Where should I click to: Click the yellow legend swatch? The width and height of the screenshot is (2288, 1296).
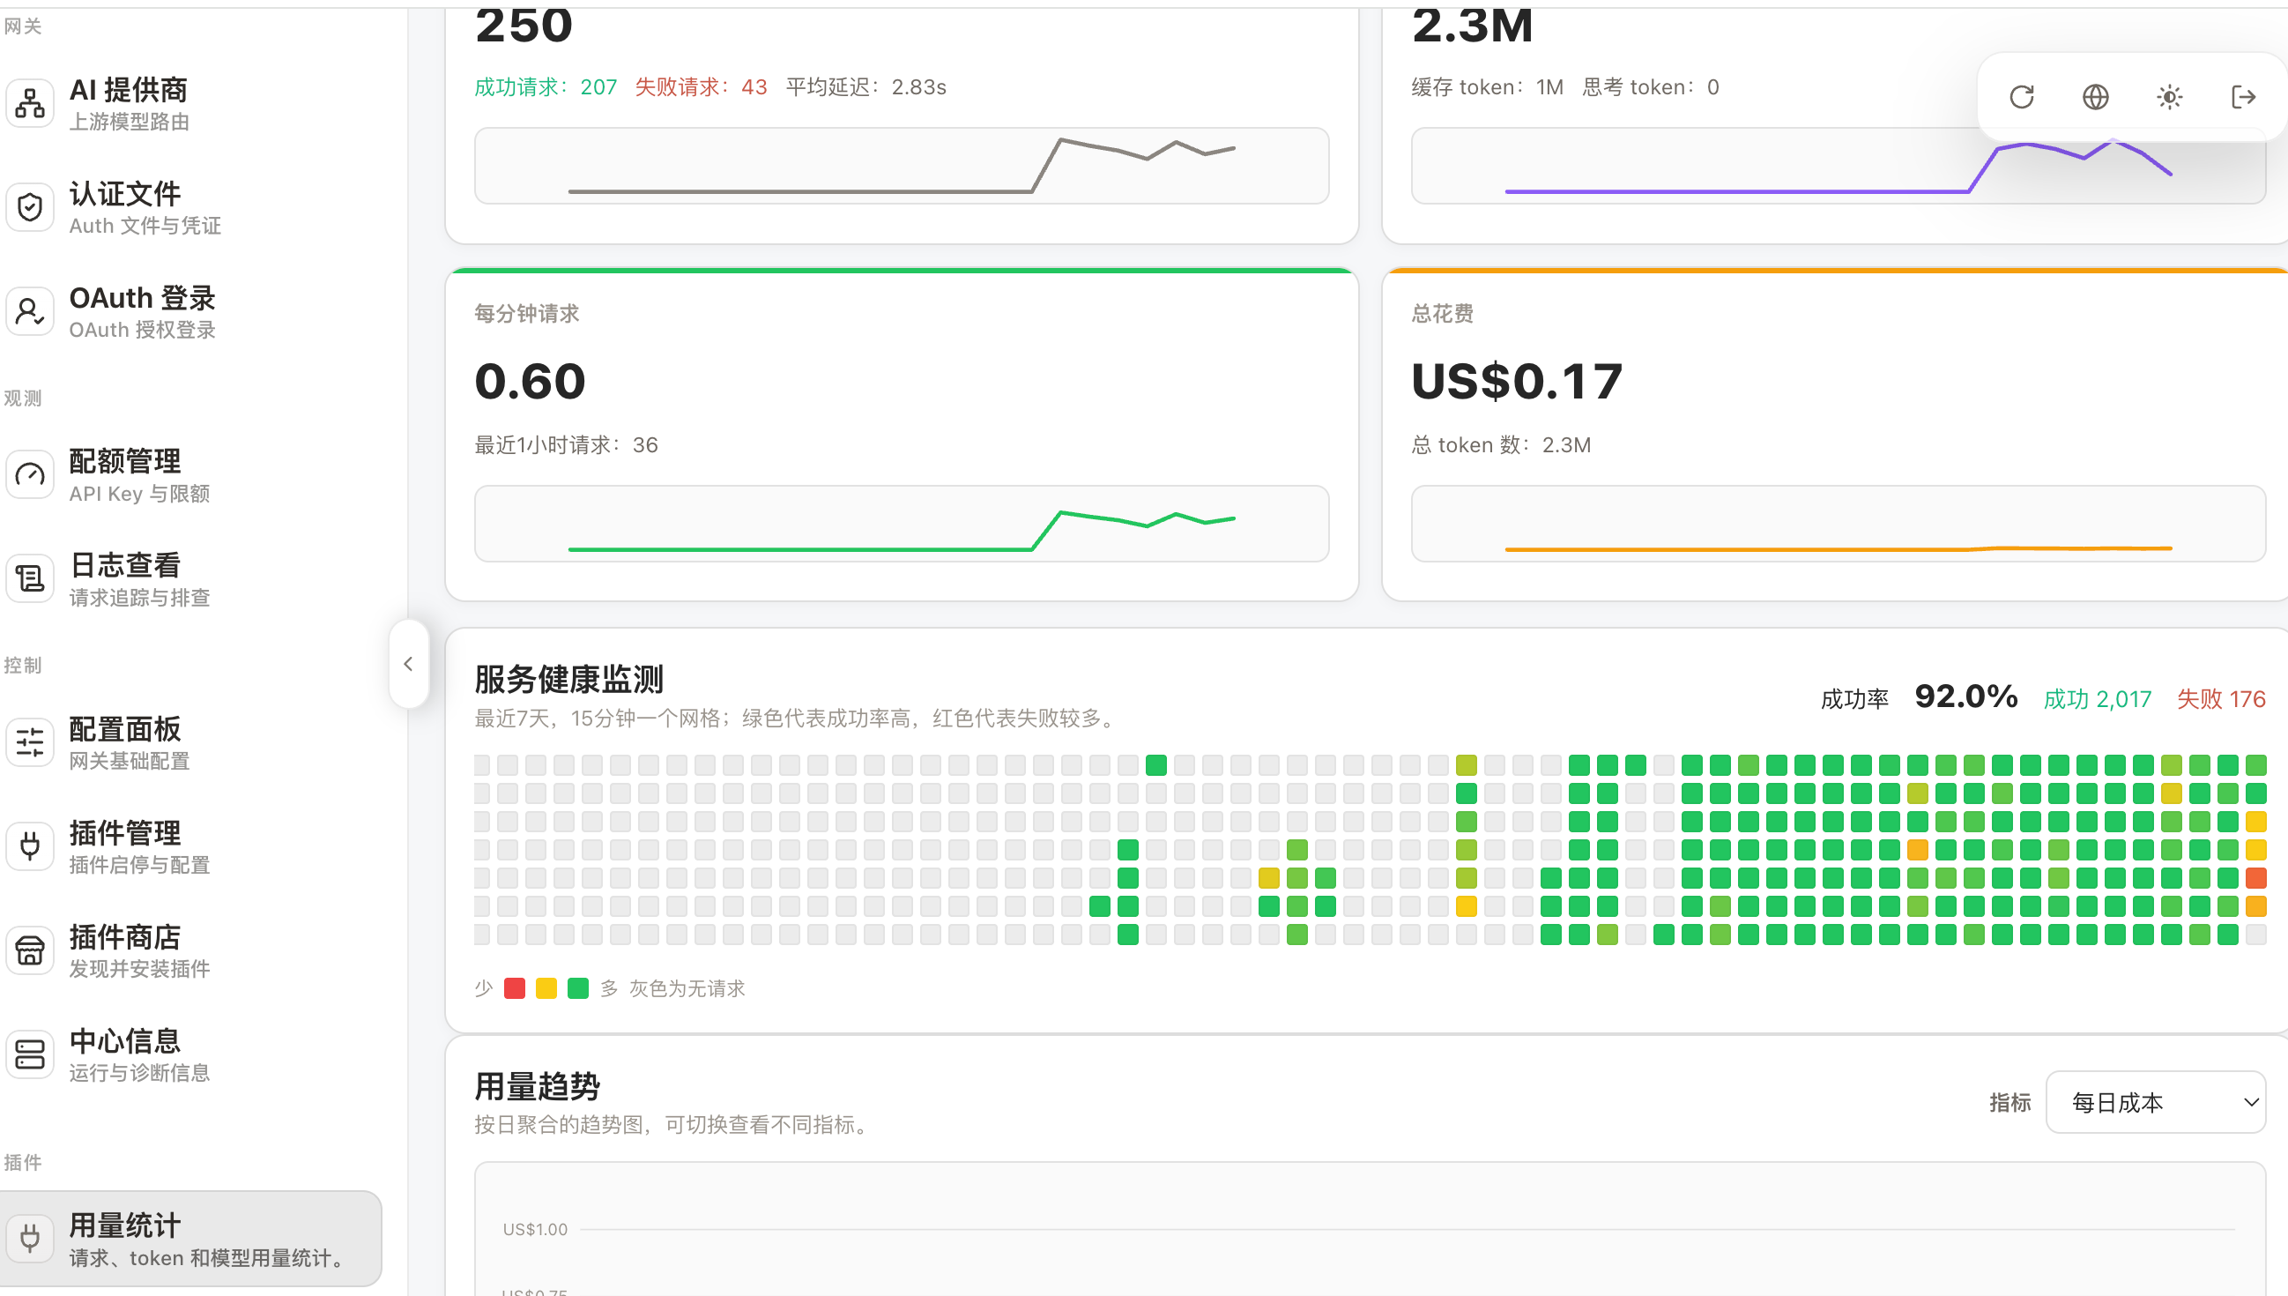[x=546, y=988]
